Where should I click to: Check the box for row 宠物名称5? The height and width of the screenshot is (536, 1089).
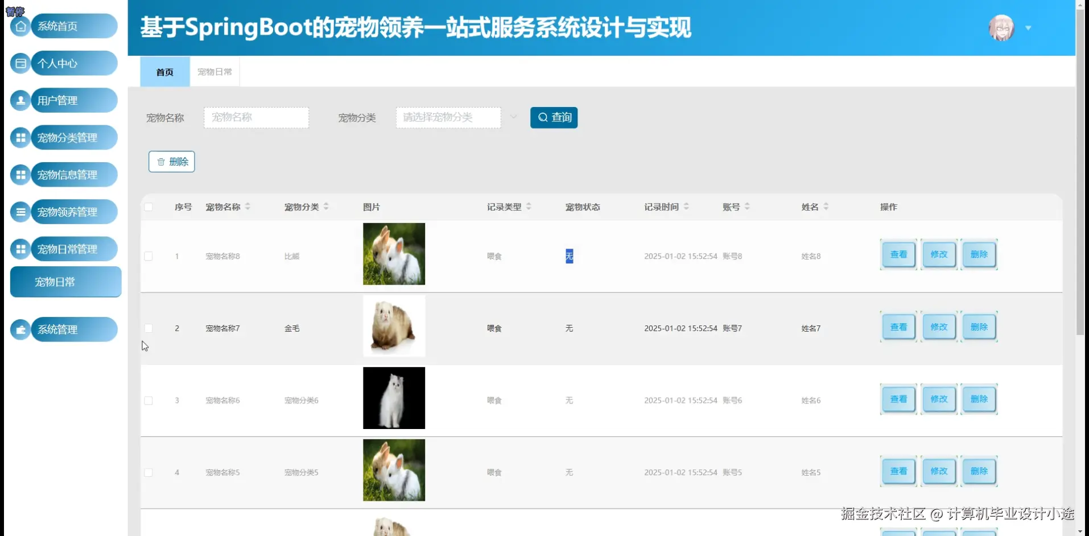click(148, 473)
